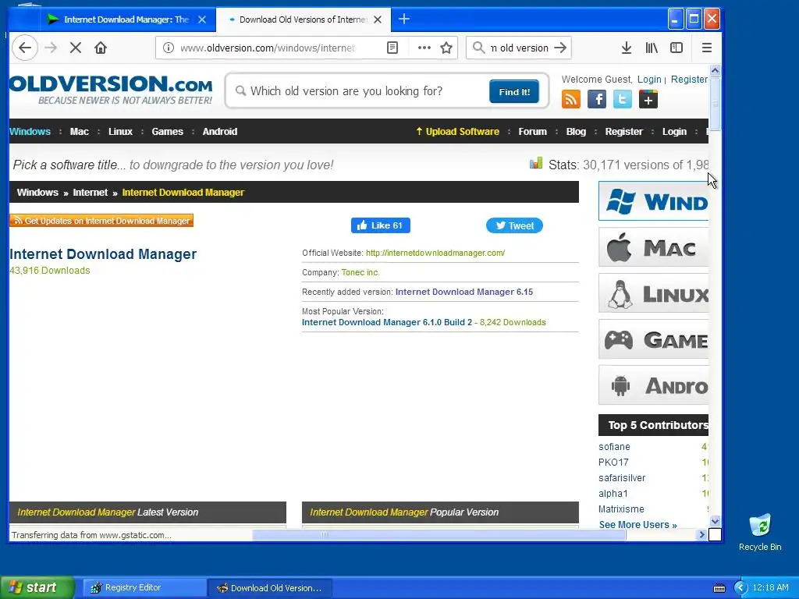Open contributor sofiane's profile

click(x=614, y=447)
